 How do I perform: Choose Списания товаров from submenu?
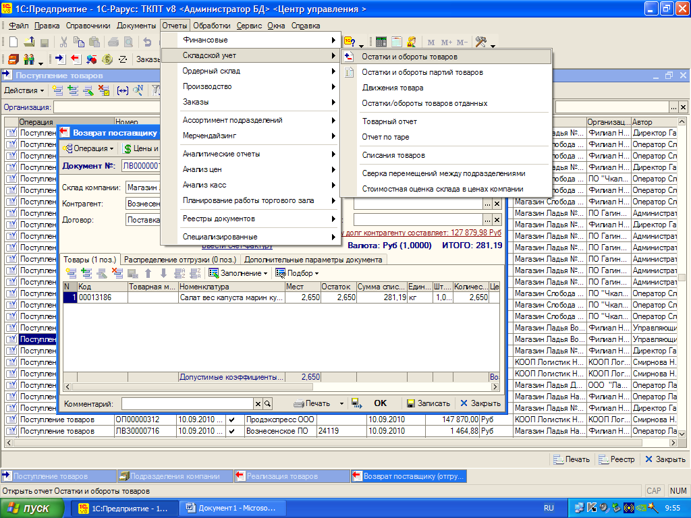pyautogui.click(x=446, y=156)
